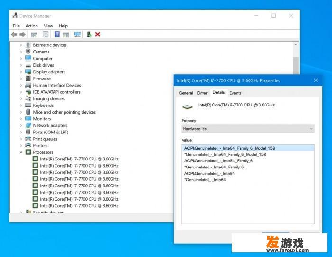Click the Print queues icon
332x257 pixels.
click(28, 139)
